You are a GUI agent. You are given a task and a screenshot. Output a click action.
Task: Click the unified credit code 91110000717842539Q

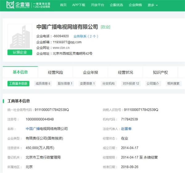52,110
